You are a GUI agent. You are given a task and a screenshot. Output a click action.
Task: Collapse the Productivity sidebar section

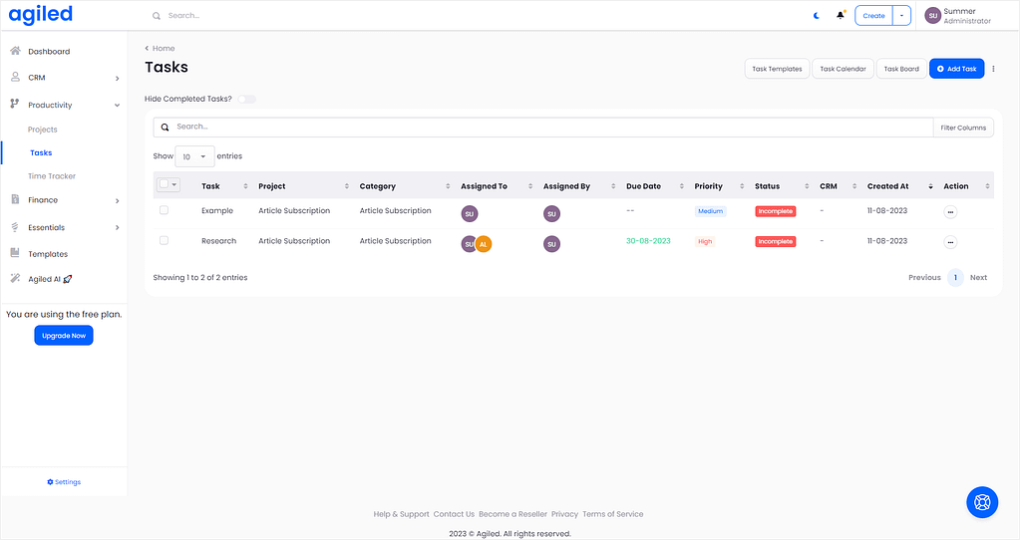tap(117, 106)
